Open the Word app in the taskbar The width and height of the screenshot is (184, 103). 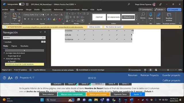click(132, 100)
